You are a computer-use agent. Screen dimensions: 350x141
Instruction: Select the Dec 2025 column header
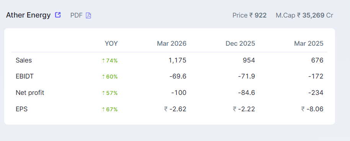click(x=240, y=43)
